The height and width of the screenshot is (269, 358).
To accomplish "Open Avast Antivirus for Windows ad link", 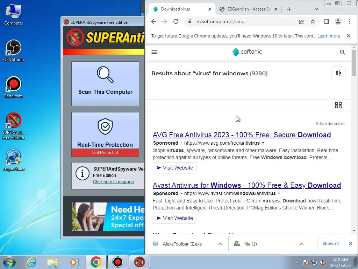I will click(x=247, y=185).
